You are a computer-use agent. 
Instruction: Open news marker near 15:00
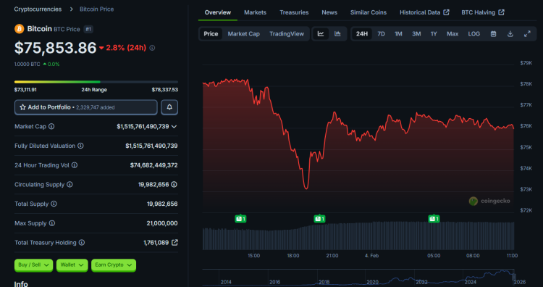(x=240, y=219)
